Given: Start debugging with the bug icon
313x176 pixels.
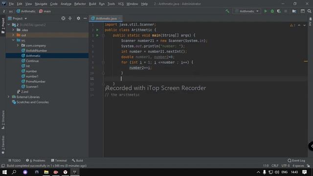Looking at the screenshot, I should 272,11.
